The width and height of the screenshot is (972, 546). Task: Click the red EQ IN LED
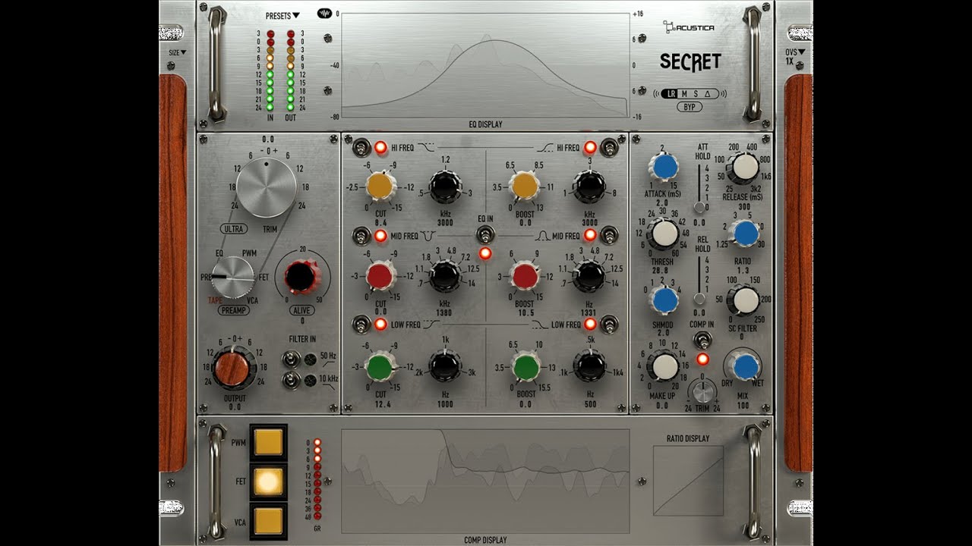tap(485, 254)
